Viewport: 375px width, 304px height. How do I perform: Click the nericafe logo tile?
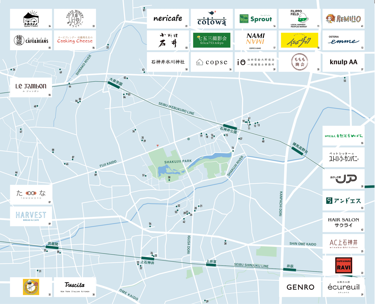[x=168, y=19]
